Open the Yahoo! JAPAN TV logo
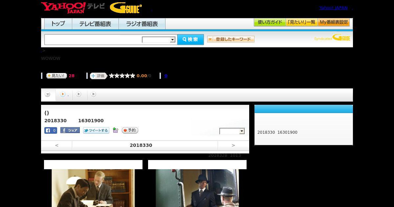This screenshot has height=207, width=394. (x=73, y=8)
